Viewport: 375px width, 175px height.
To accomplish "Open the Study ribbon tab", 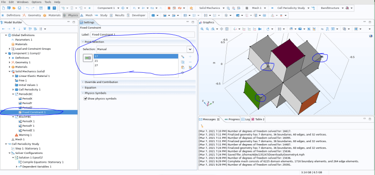I will click(x=101, y=15).
